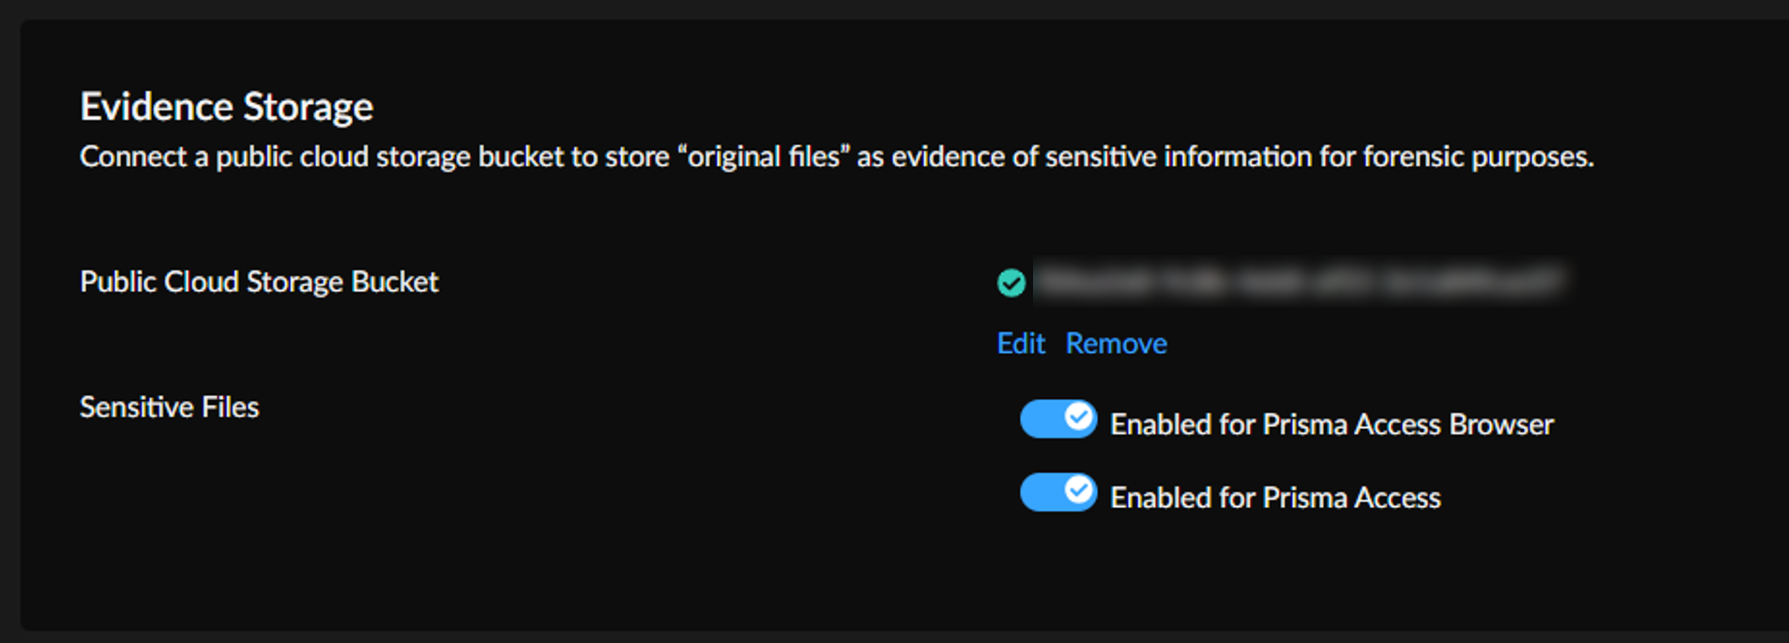Click the word "Browser" in the toggle label

pyautogui.click(x=1501, y=424)
